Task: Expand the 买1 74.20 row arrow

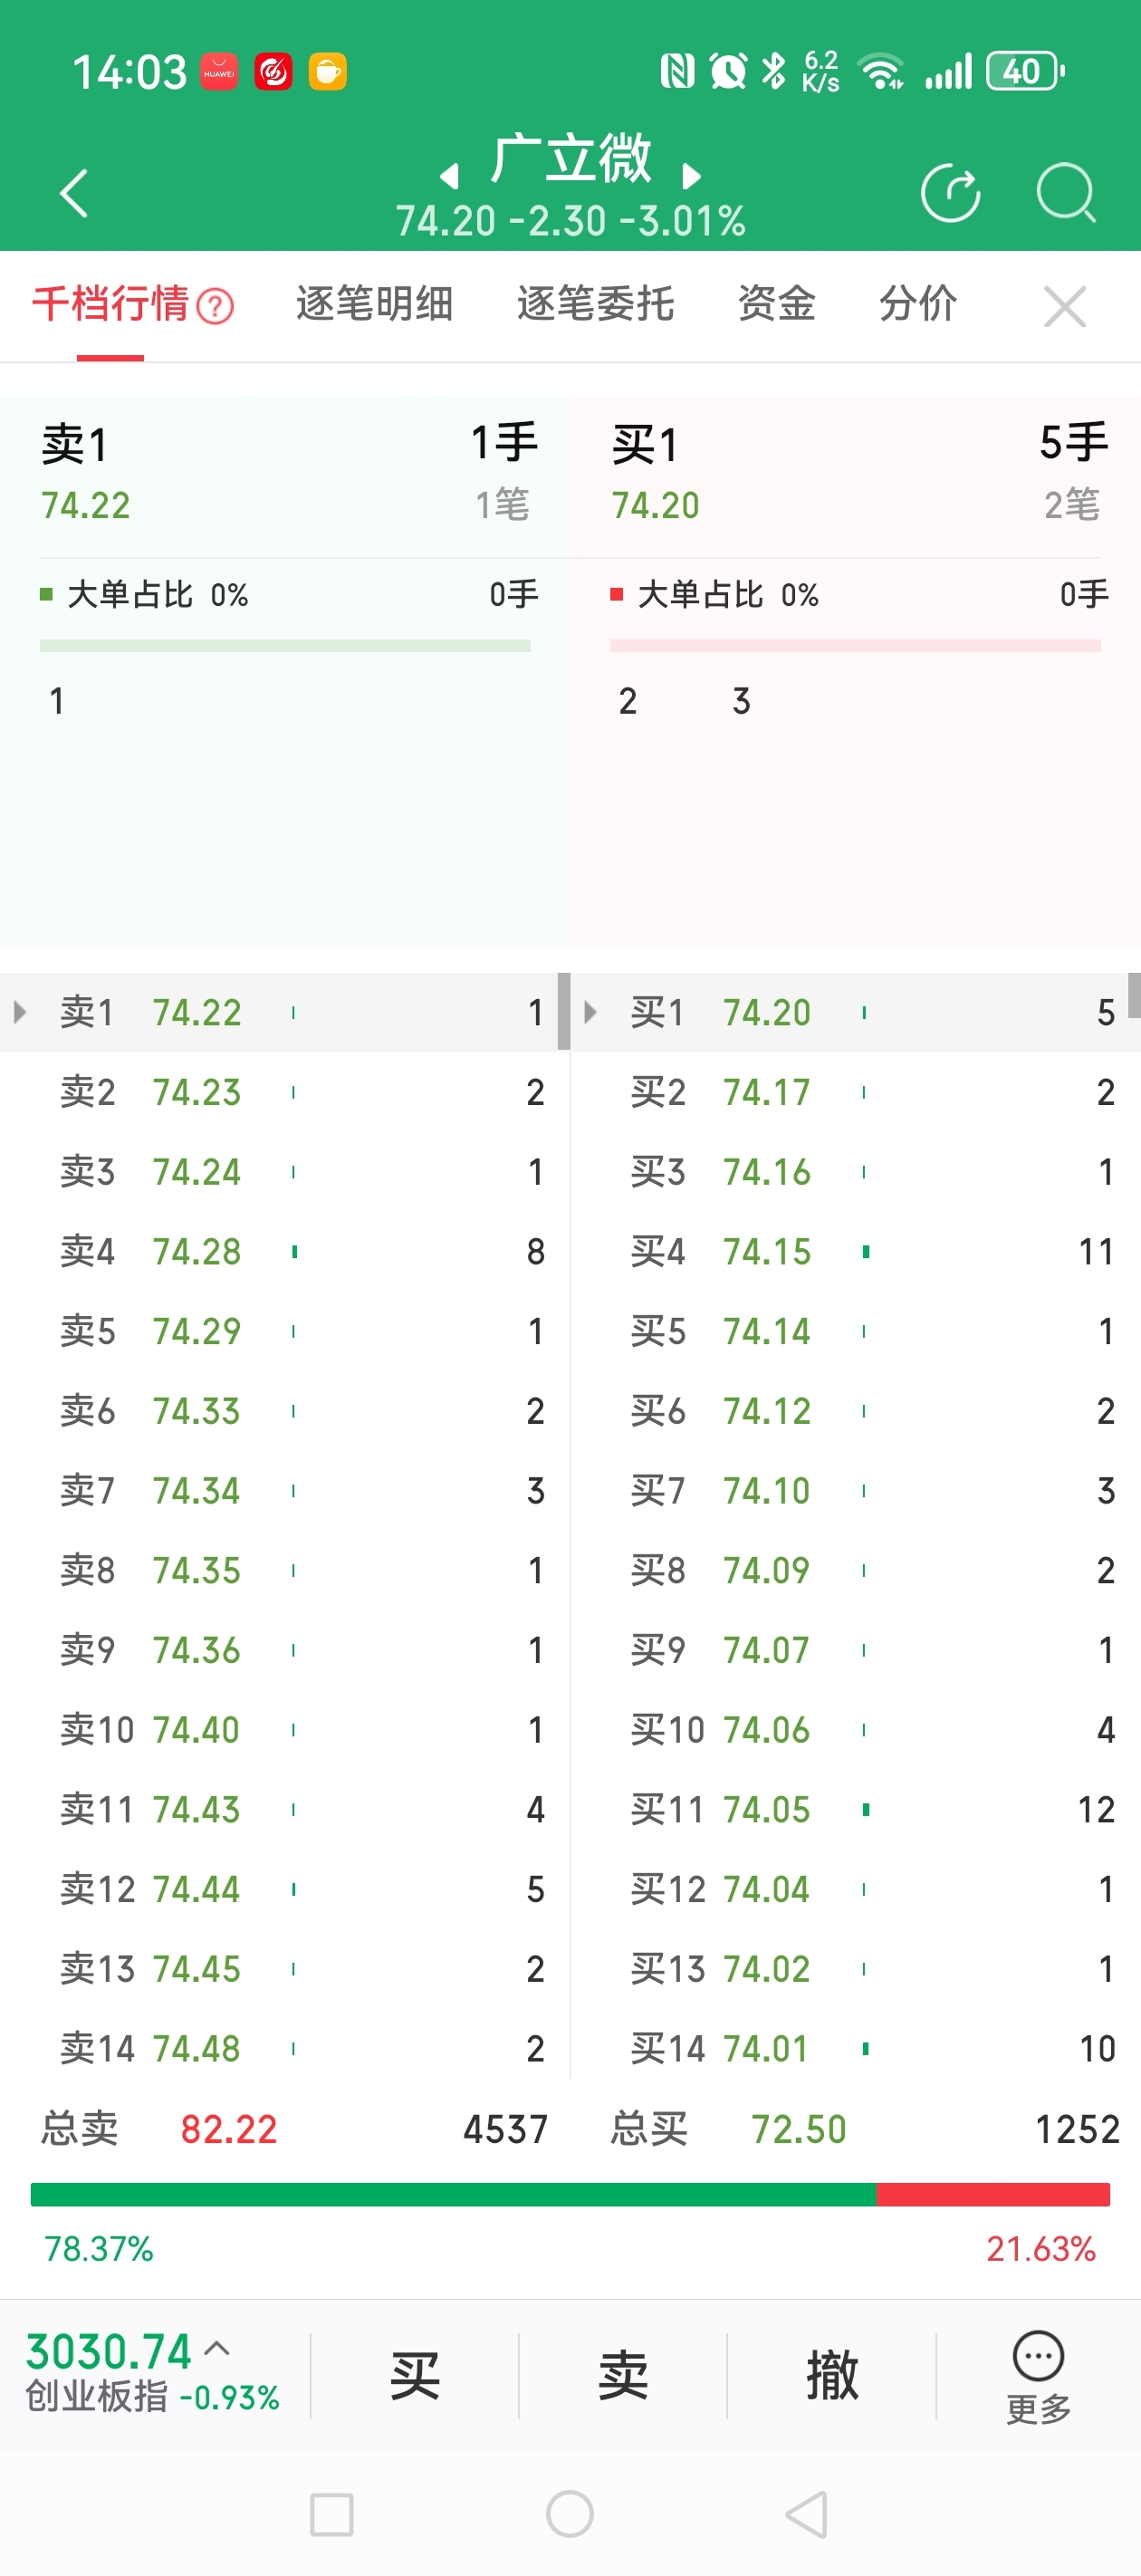Action: point(590,1012)
